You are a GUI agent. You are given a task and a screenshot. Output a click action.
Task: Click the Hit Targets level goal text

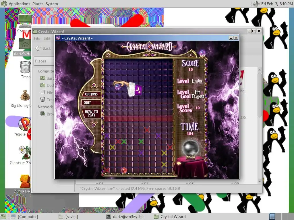(x=198, y=94)
